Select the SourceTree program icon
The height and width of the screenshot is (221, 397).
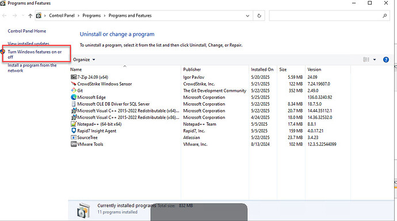coord(74,137)
